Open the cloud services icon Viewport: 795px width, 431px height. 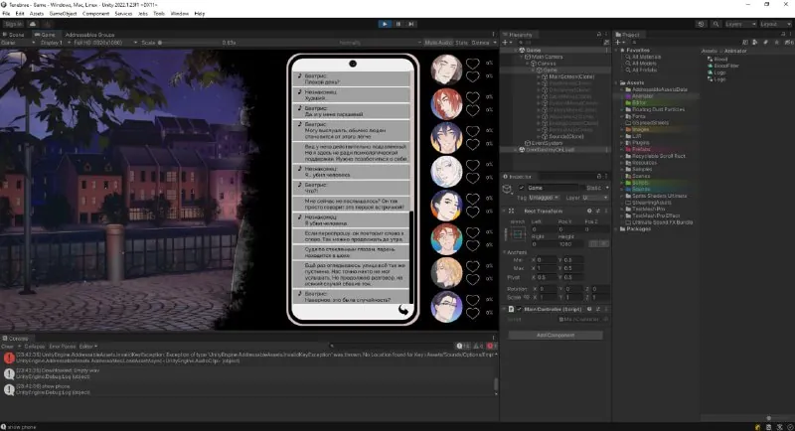(33, 24)
